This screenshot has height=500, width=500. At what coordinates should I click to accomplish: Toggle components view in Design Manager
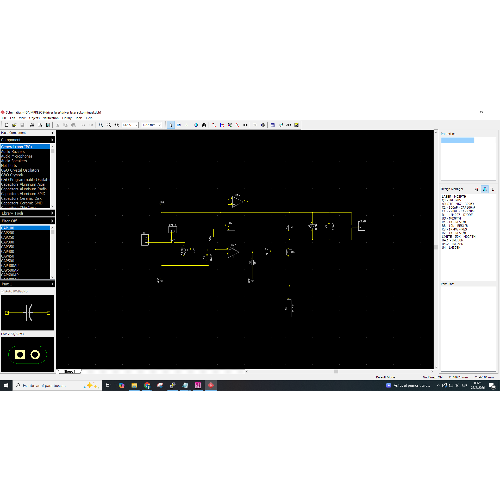pyautogui.click(x=484, y=189)
